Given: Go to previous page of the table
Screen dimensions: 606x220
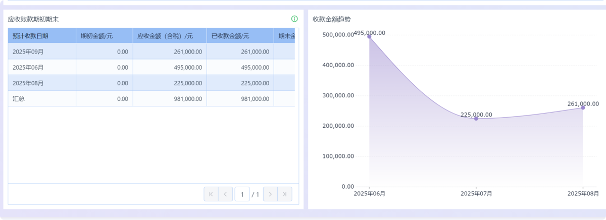Looking at the screenshot, I should (x=225, y=194).
